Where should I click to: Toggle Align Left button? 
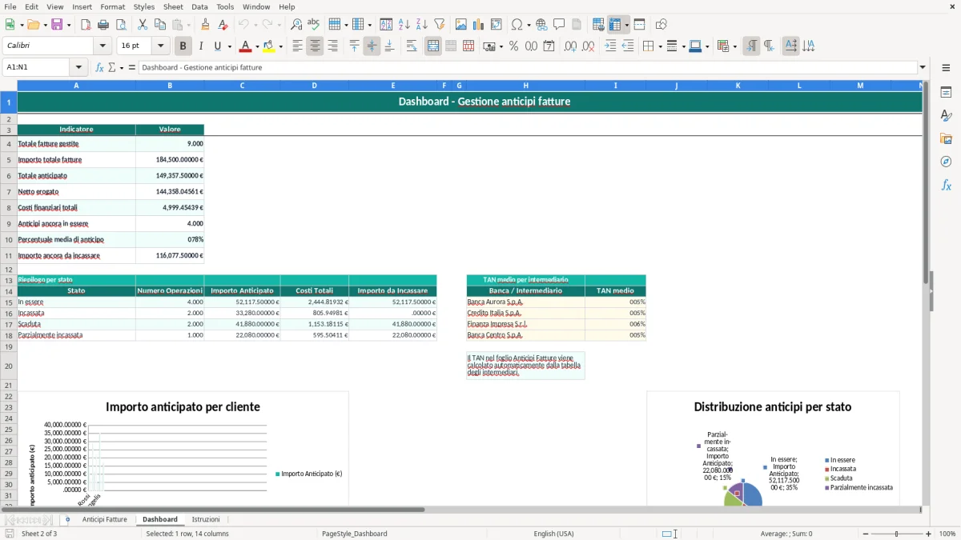[298, 46]
